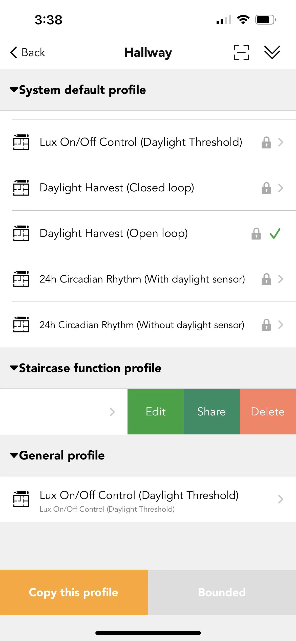Tap green checkmark on Daylight Harvest (Open loop)

pyautogui.click(x=275, y=233)
